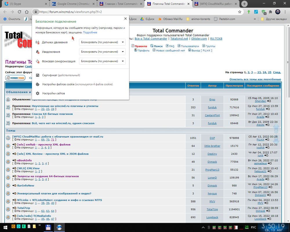Click the gear icon for site settings

37,93
